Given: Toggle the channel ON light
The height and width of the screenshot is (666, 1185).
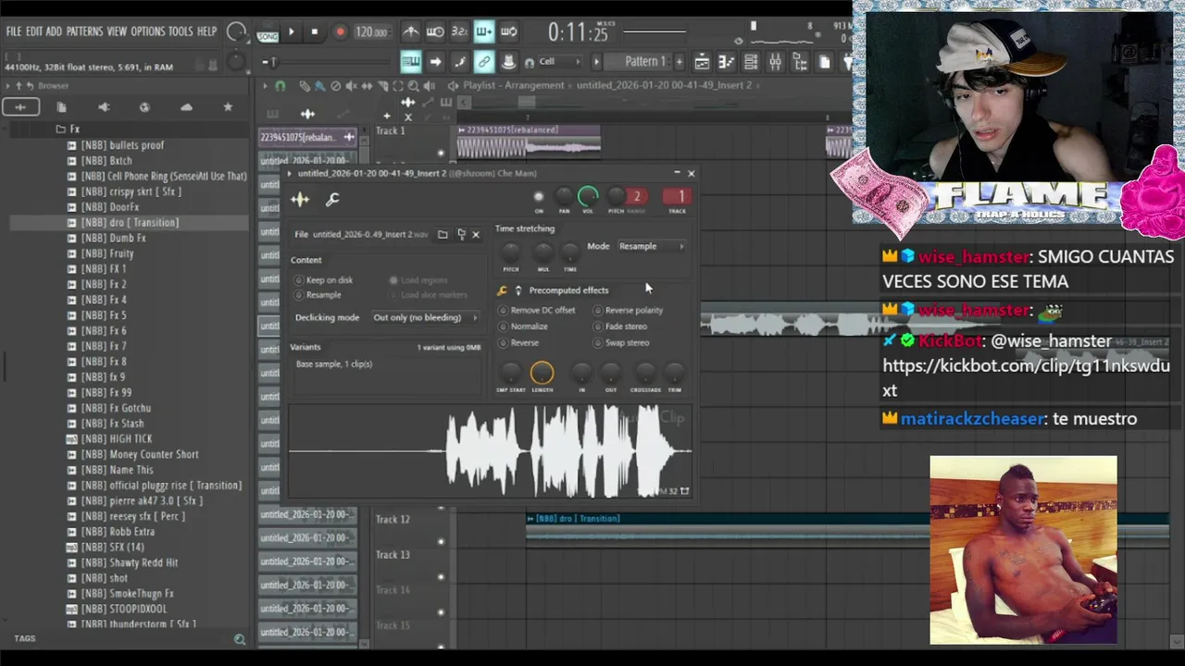Looking at the screenshot, I should coord(539,196).
